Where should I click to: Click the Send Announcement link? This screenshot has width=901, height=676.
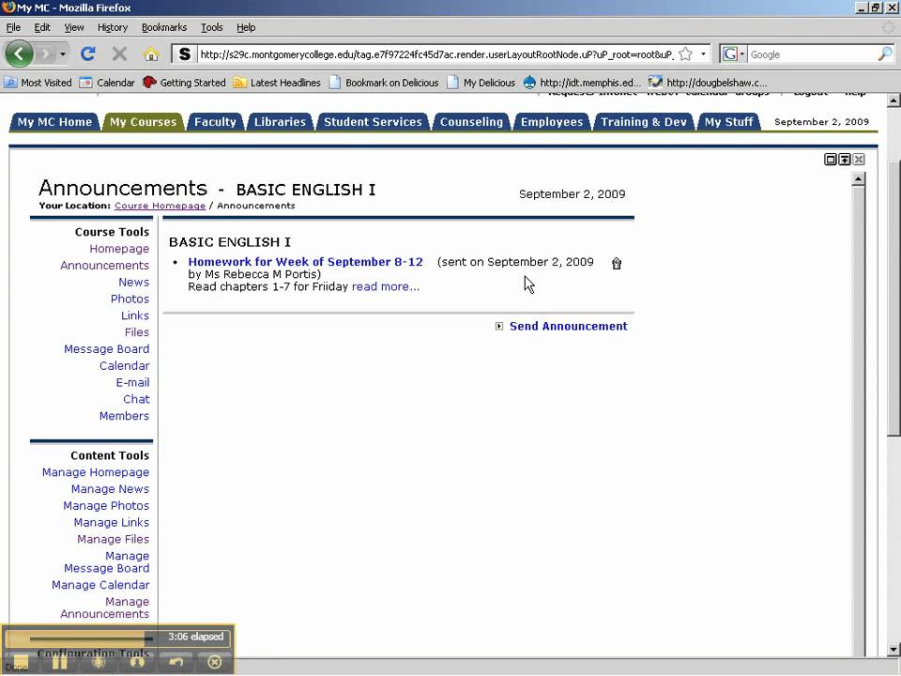coord(569,326)
